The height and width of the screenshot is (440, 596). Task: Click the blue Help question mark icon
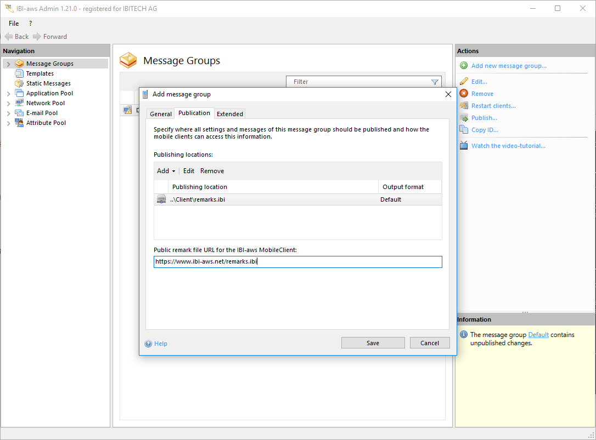pos(148,344)
